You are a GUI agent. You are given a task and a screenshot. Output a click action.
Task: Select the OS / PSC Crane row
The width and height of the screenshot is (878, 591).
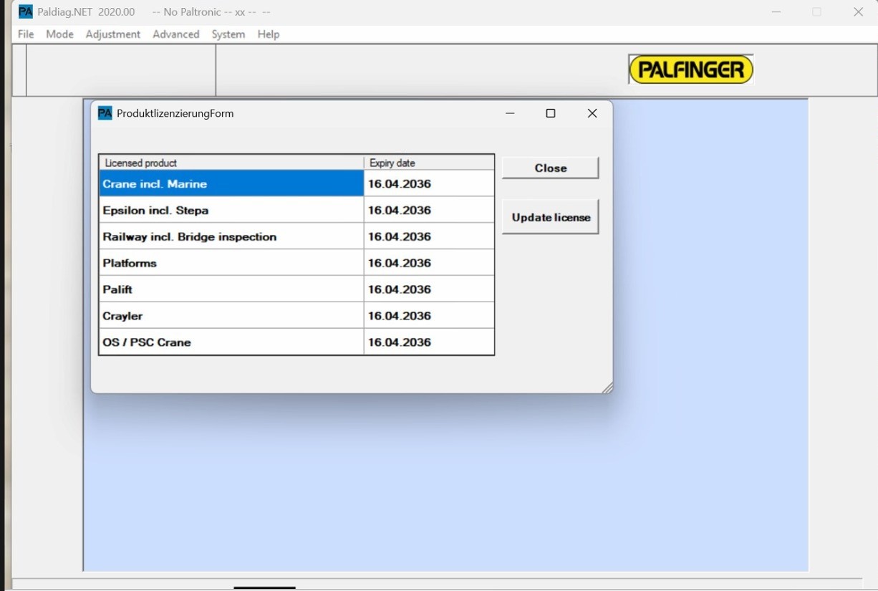[231, 342]
